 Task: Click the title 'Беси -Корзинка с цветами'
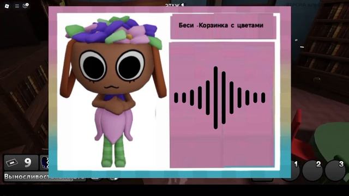[221, 26]
